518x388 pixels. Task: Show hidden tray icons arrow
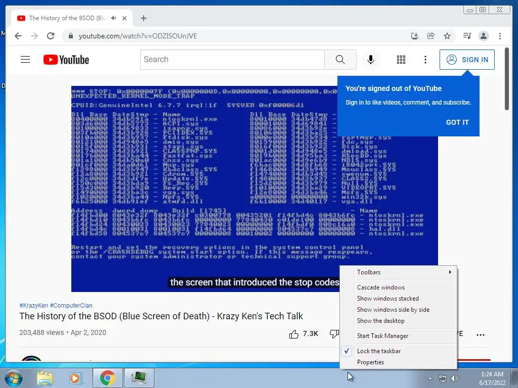click(430, 378)
